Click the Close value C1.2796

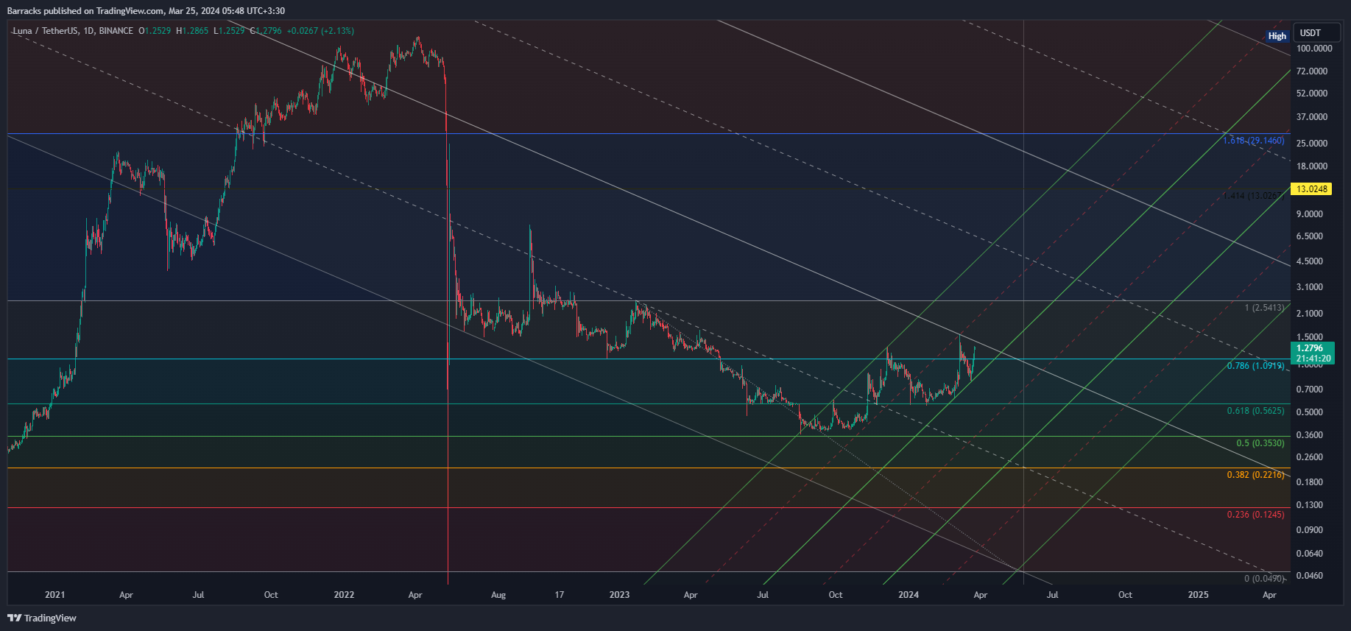(x=266, y=31)
